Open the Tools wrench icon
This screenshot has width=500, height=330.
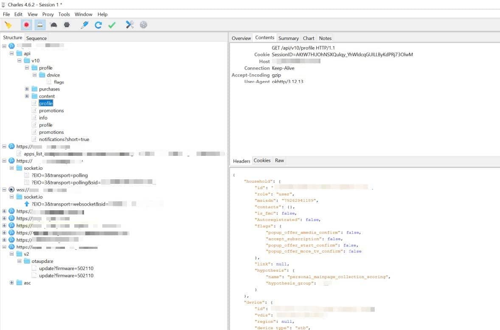(x=130, y=25)
